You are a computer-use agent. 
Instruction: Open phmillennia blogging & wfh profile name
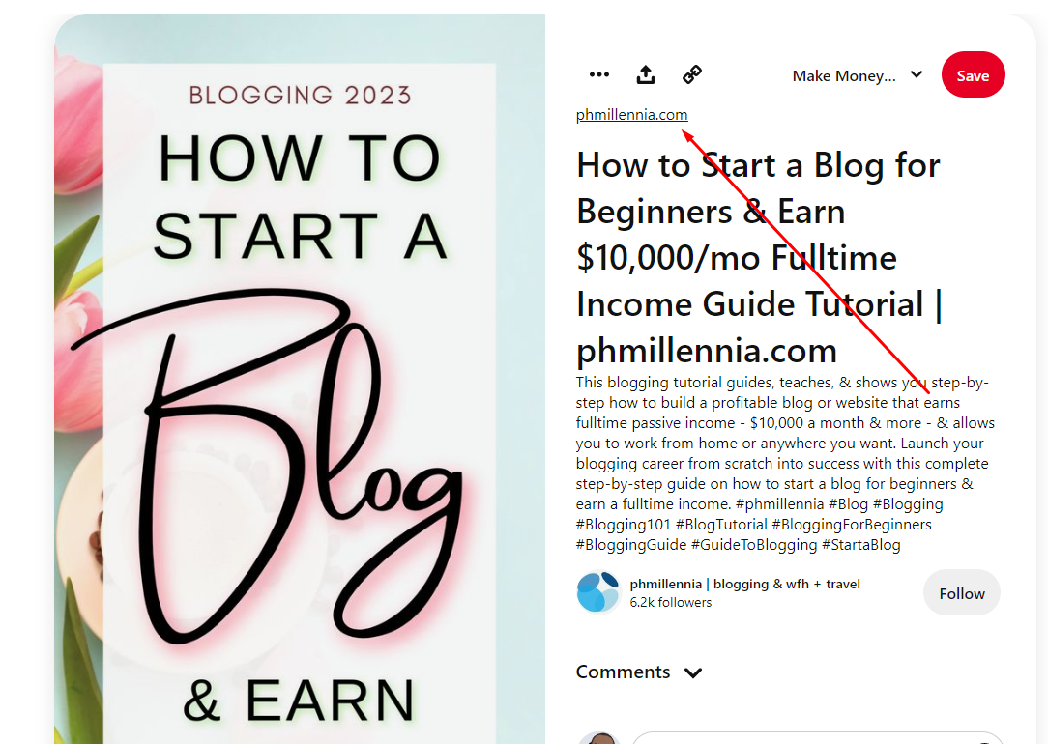pyautogui.click(x=744, y=584)
